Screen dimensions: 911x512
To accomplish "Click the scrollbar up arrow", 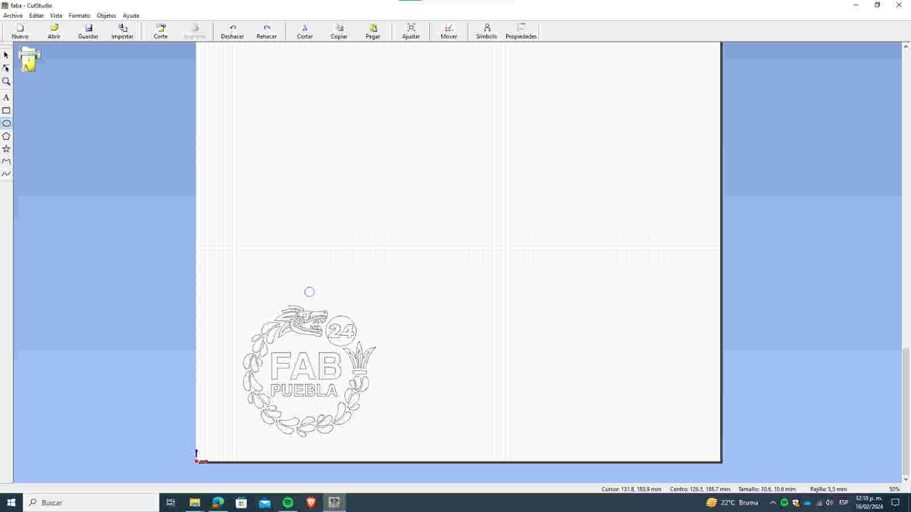I will [x=906, y=47].
